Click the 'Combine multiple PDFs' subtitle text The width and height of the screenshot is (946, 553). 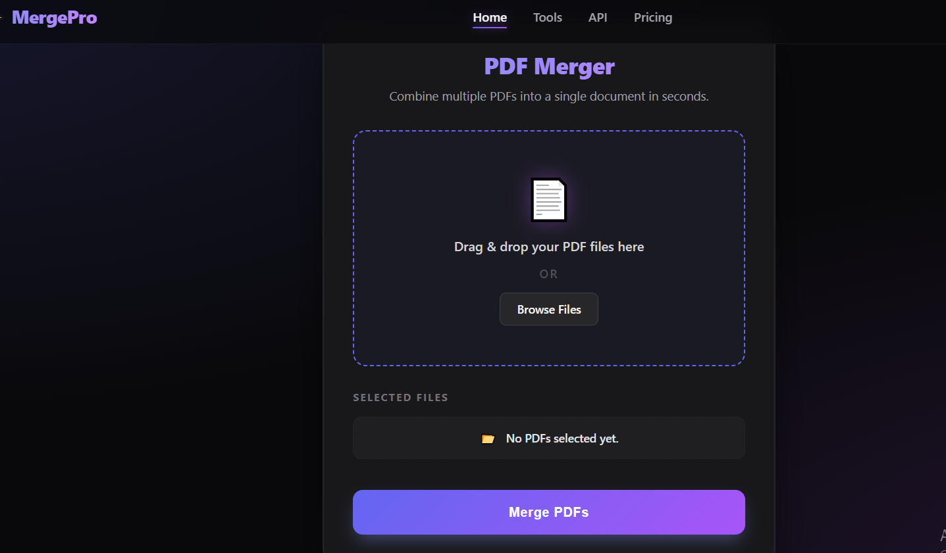coord(549,96)
